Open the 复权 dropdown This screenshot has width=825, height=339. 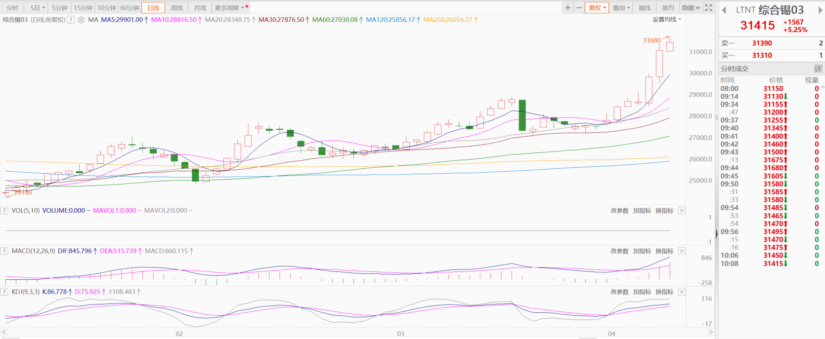coord(597,8)
